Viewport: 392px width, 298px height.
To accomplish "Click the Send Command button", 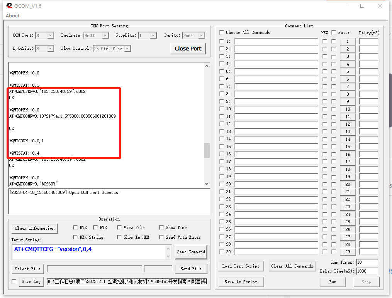I will pyautogui.click(x=191, y=252).
